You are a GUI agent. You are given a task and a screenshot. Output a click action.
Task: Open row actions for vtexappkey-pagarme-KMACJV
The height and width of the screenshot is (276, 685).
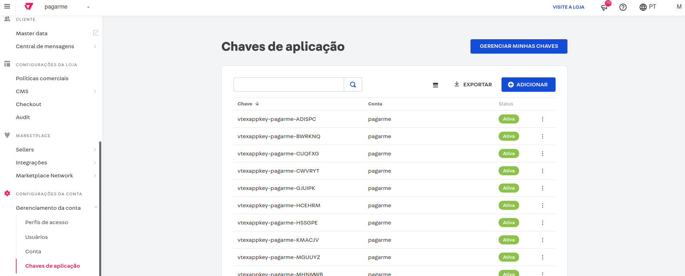(543, 240)
